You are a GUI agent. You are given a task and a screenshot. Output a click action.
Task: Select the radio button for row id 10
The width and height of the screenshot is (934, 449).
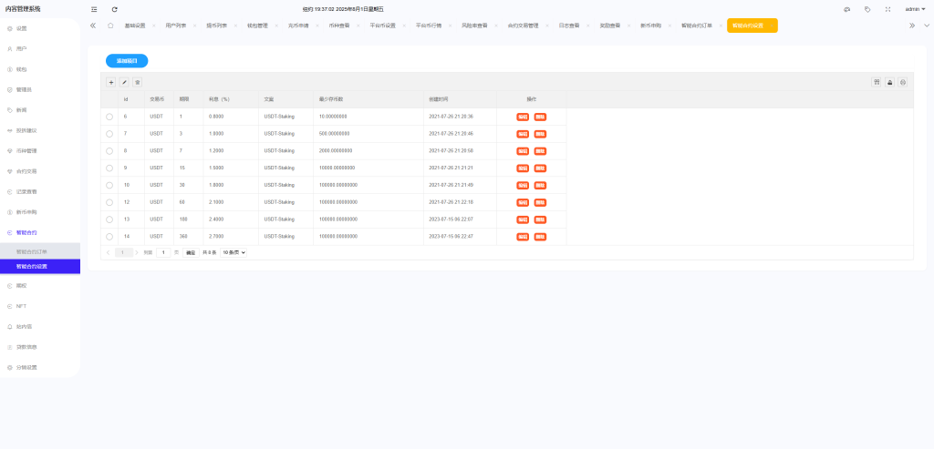[109, 185]
